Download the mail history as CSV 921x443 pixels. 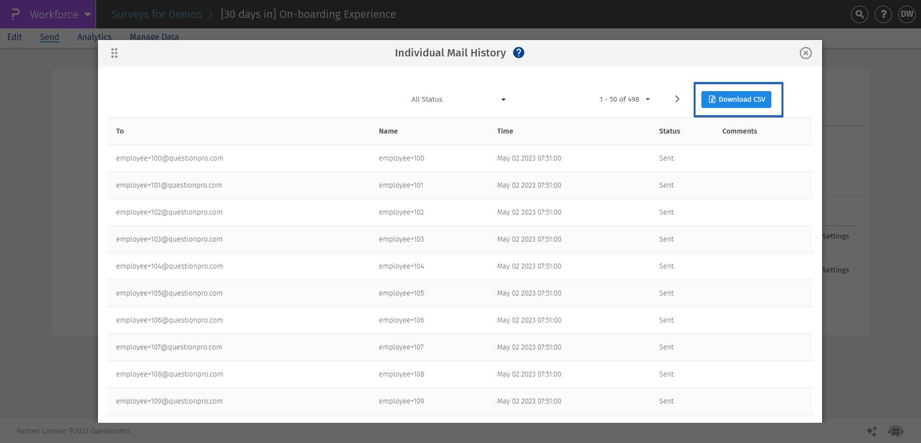click(736, 99)
